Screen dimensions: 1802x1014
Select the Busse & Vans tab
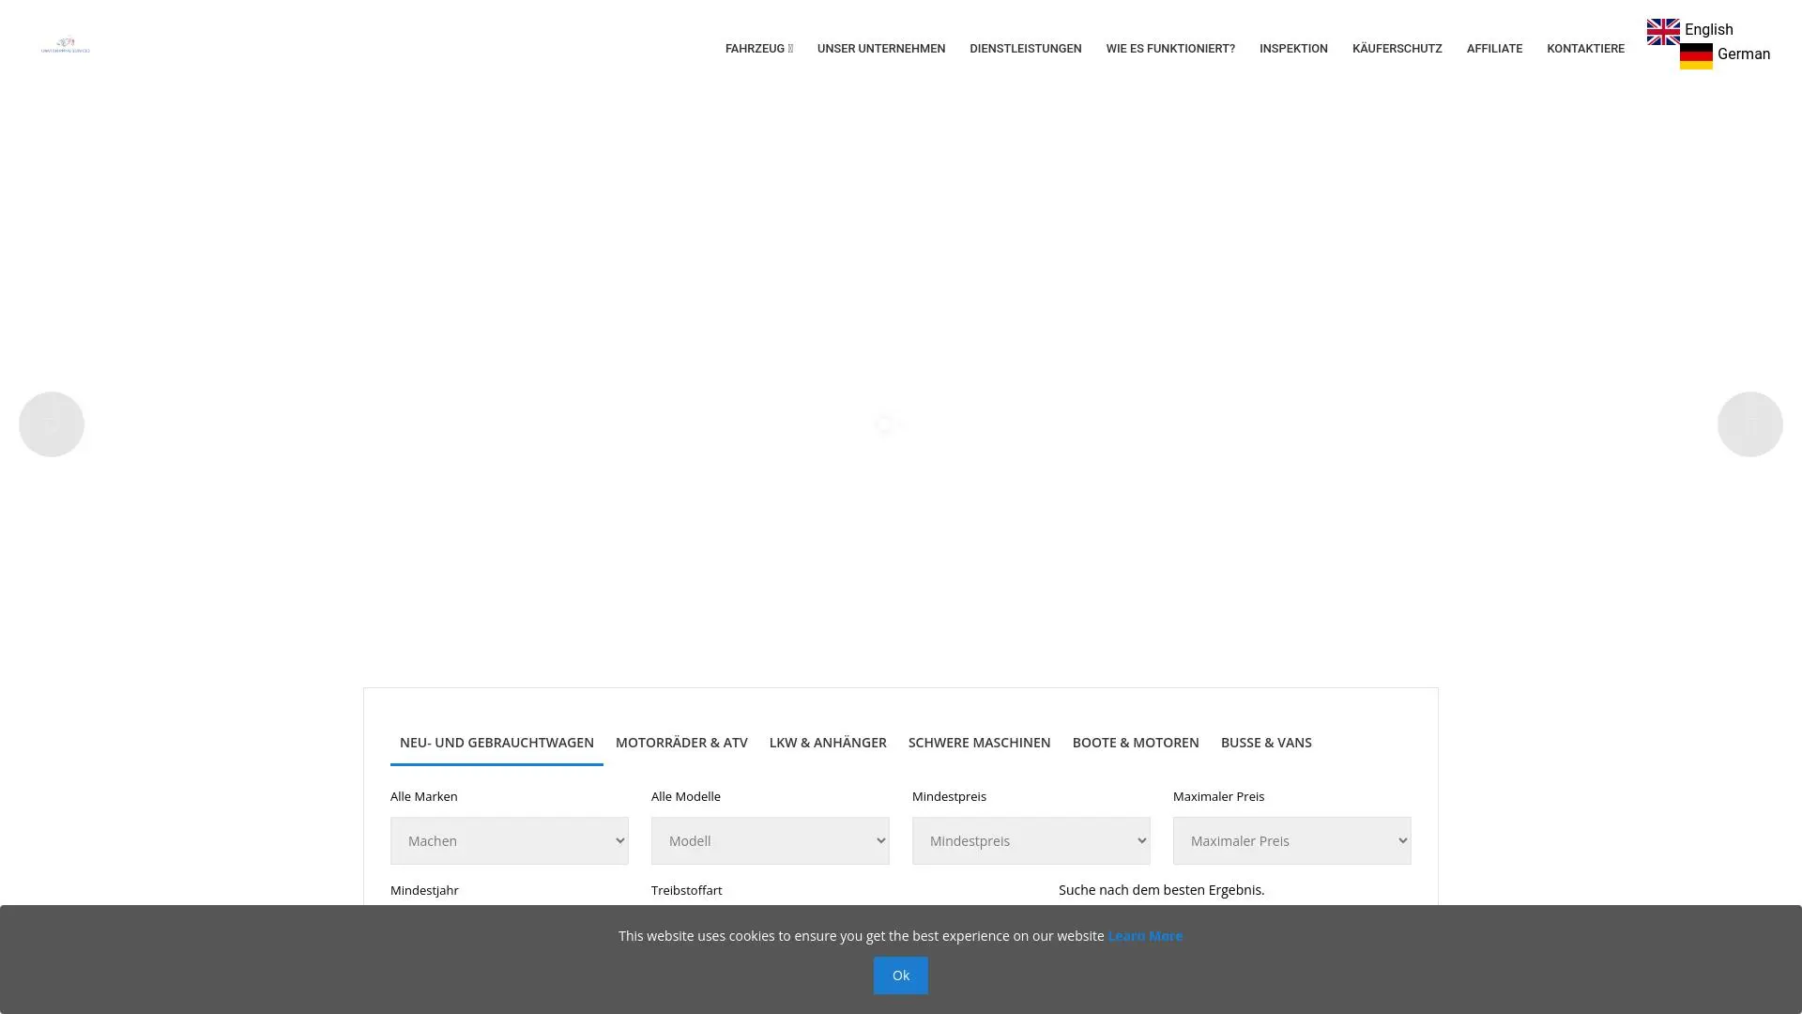(x=1265, y=743)
